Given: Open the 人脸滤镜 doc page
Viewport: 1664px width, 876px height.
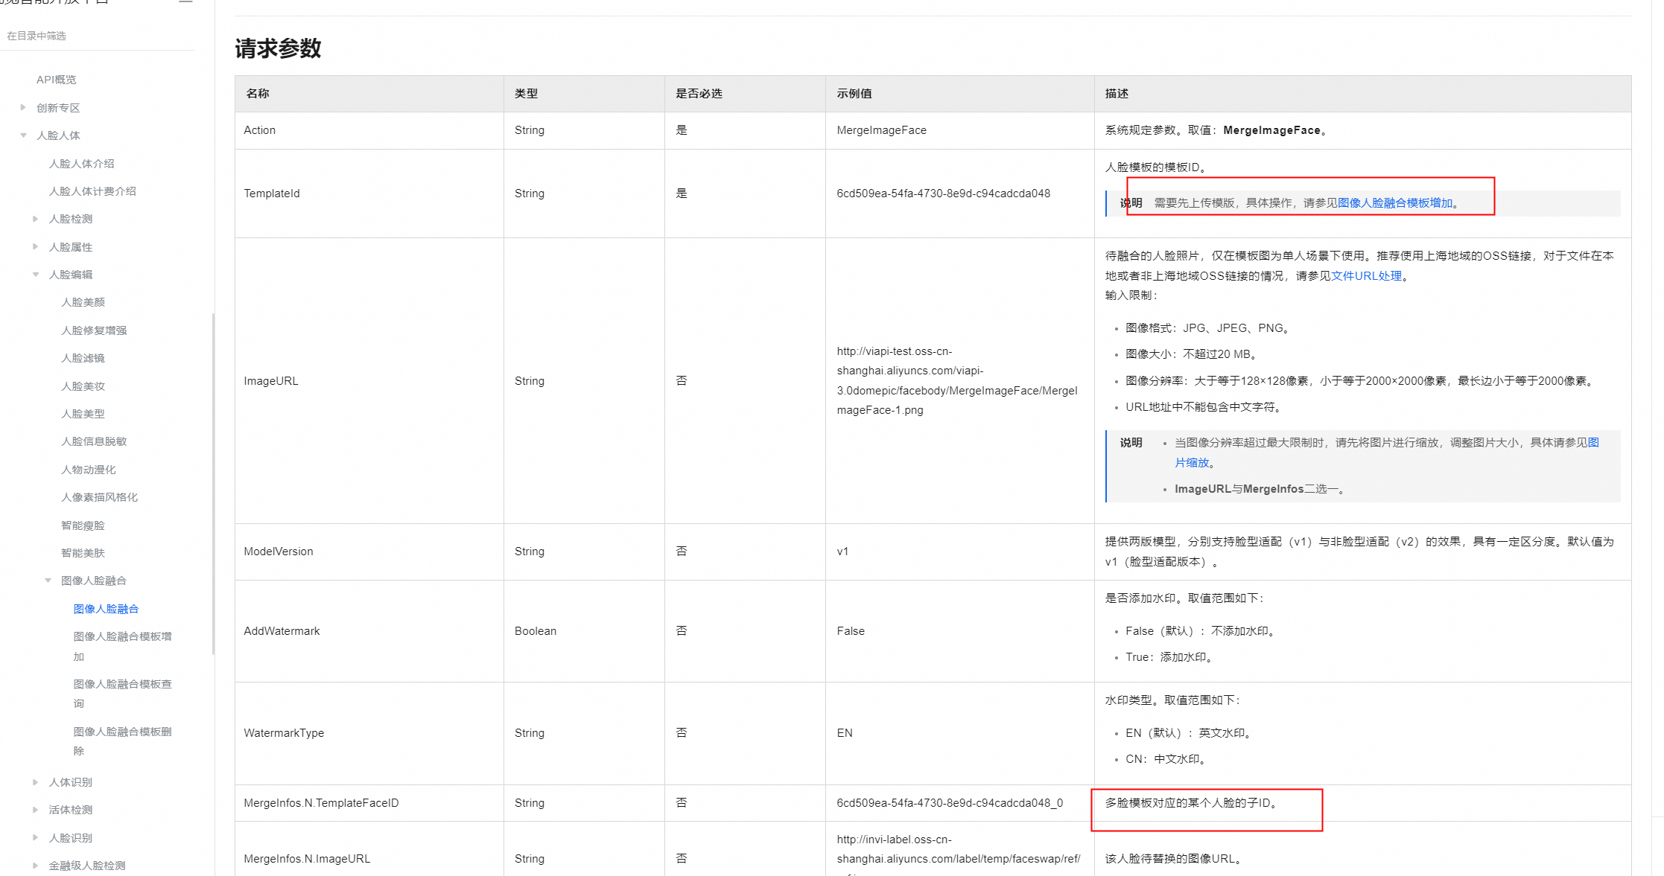Looking at the screenshot, I should [83, 358].
